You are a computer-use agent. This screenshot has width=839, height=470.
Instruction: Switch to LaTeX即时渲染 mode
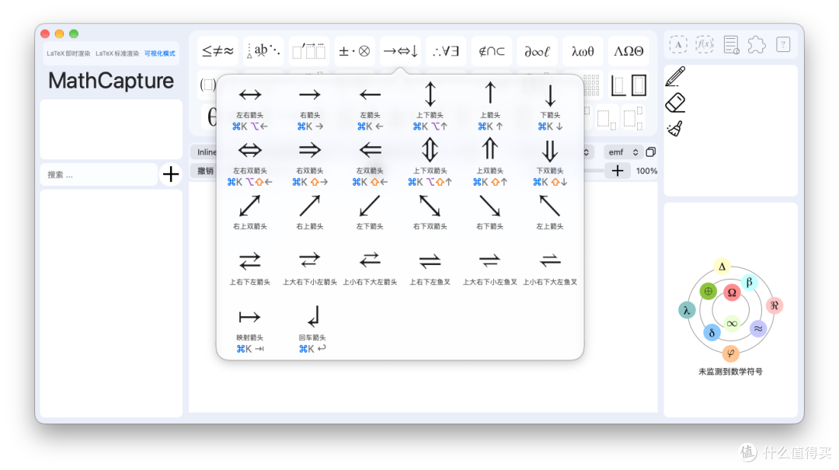(x=68, y=54)
